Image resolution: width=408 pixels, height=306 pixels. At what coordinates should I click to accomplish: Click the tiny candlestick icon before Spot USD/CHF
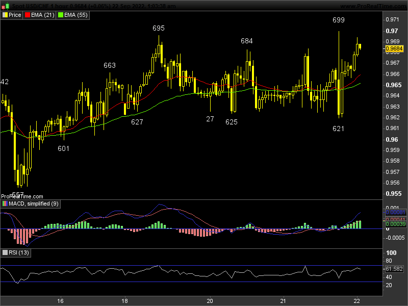pos(5,6)
